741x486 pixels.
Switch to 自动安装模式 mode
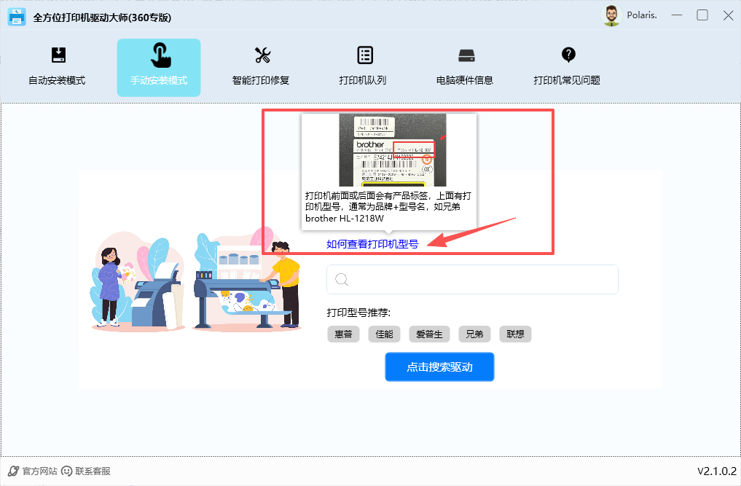point(58,67)
